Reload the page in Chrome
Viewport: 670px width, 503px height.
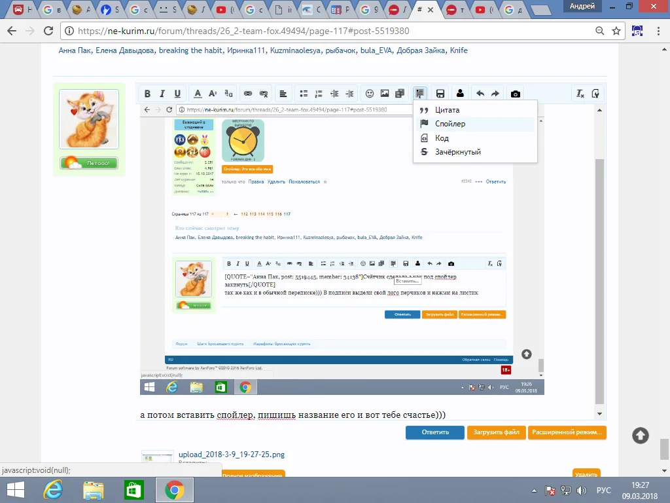point(48,31)
